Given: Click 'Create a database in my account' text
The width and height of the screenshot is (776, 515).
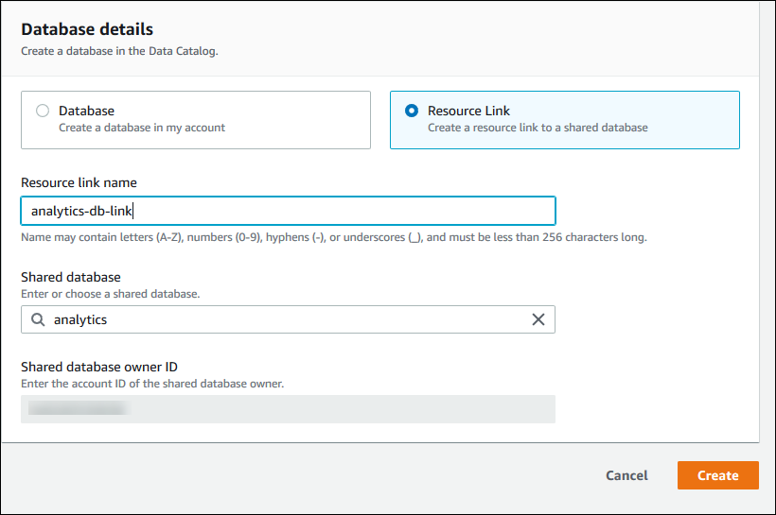Looking at the screenshot, I should [x=142, y=128].
